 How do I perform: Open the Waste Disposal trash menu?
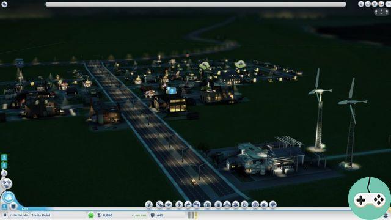point(218,205)
